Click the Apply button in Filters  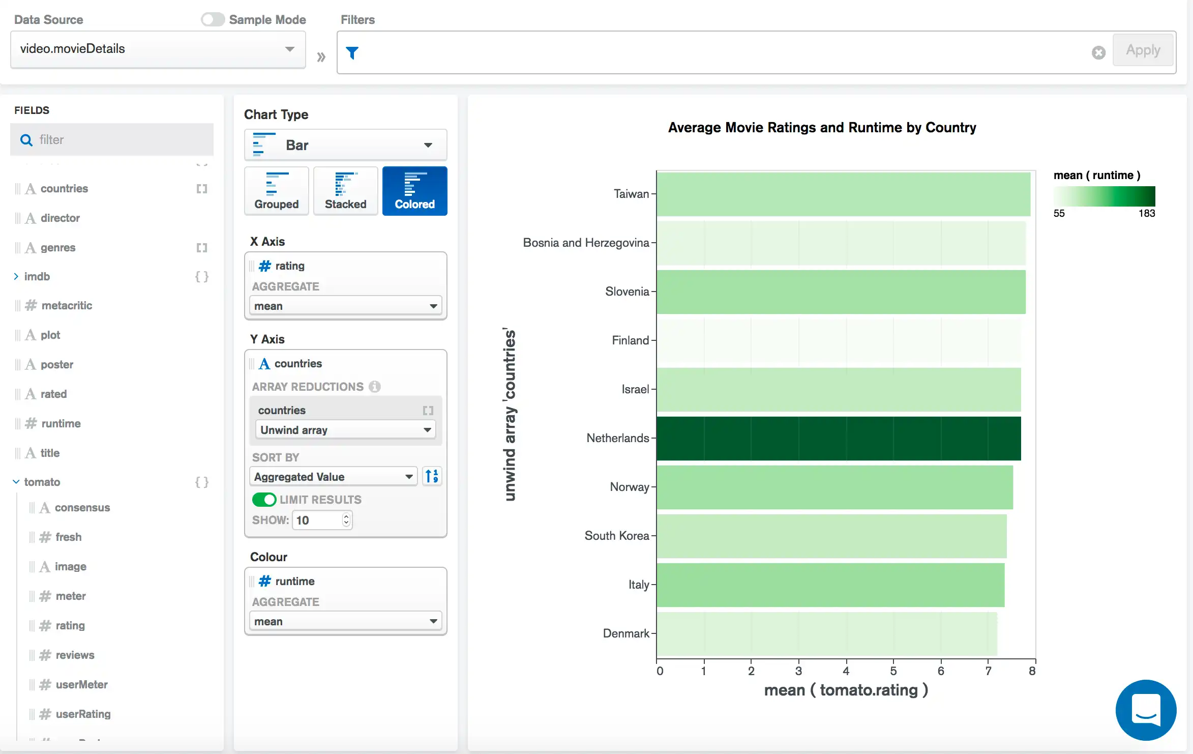1143,49
